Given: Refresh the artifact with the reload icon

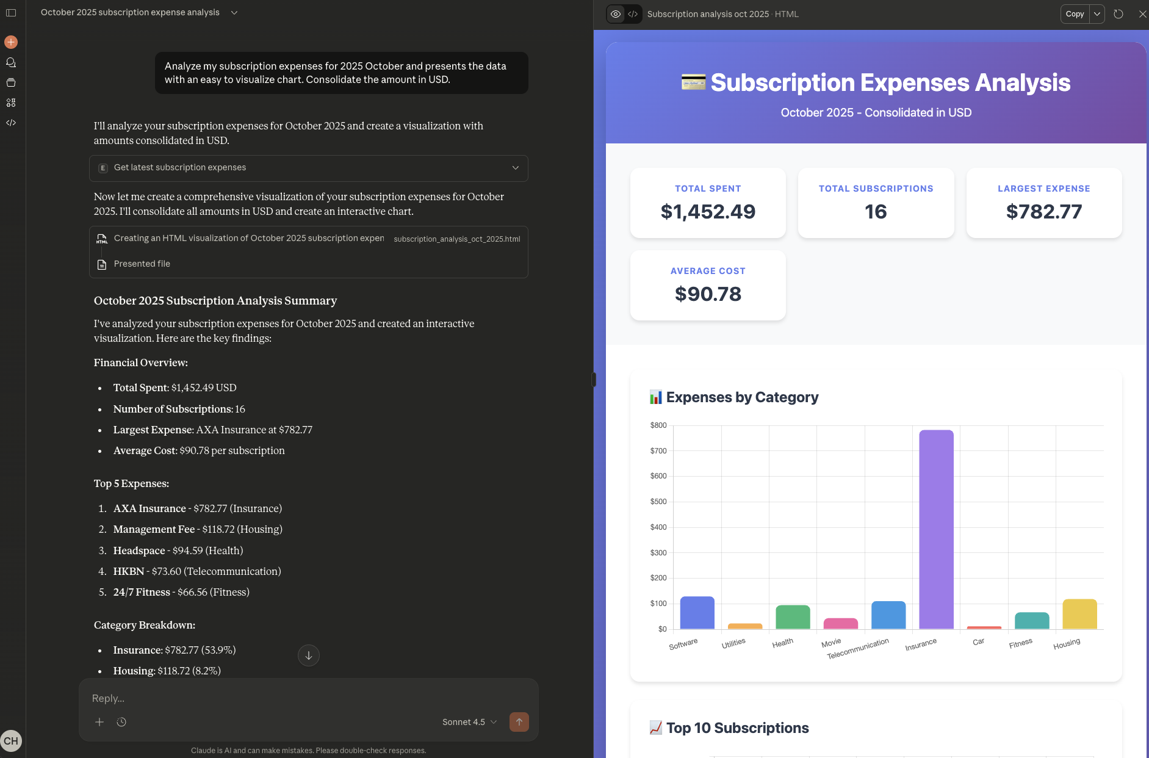Looking at the screenshot, I should pos(1118,13).
